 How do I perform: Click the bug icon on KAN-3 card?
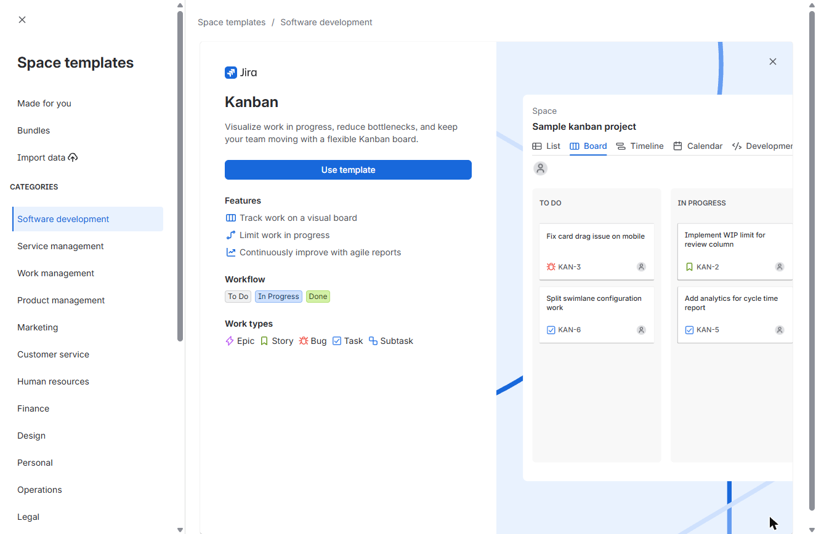[x=551, y=267]
